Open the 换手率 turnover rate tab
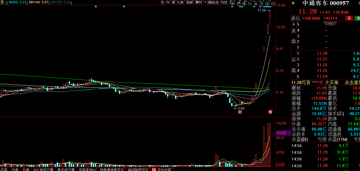360x171 pixels. [4, 169]
